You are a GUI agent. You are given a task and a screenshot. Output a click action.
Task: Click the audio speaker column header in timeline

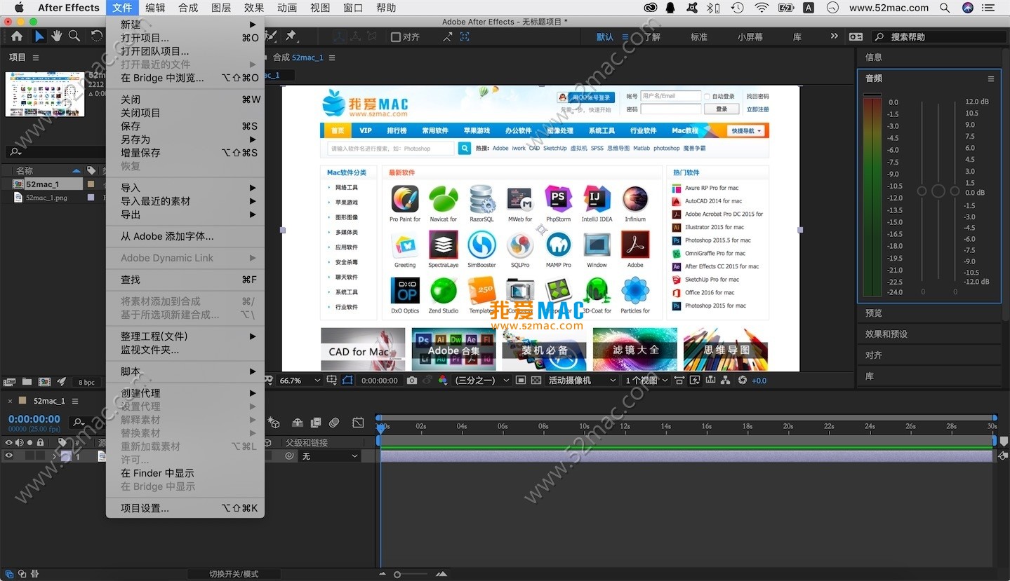(19, 442)
